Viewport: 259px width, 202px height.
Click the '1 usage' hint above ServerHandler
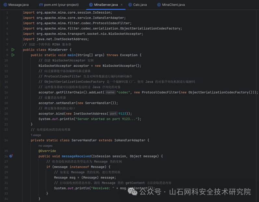pyautogui.click(x=36, y=135)
